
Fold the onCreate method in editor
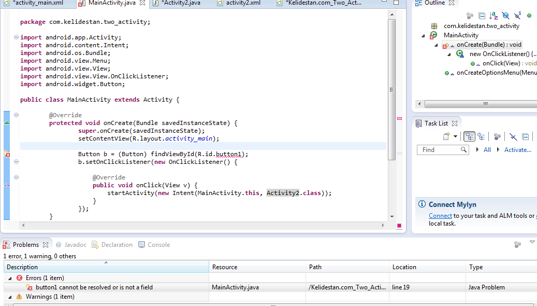coord(16,115)
